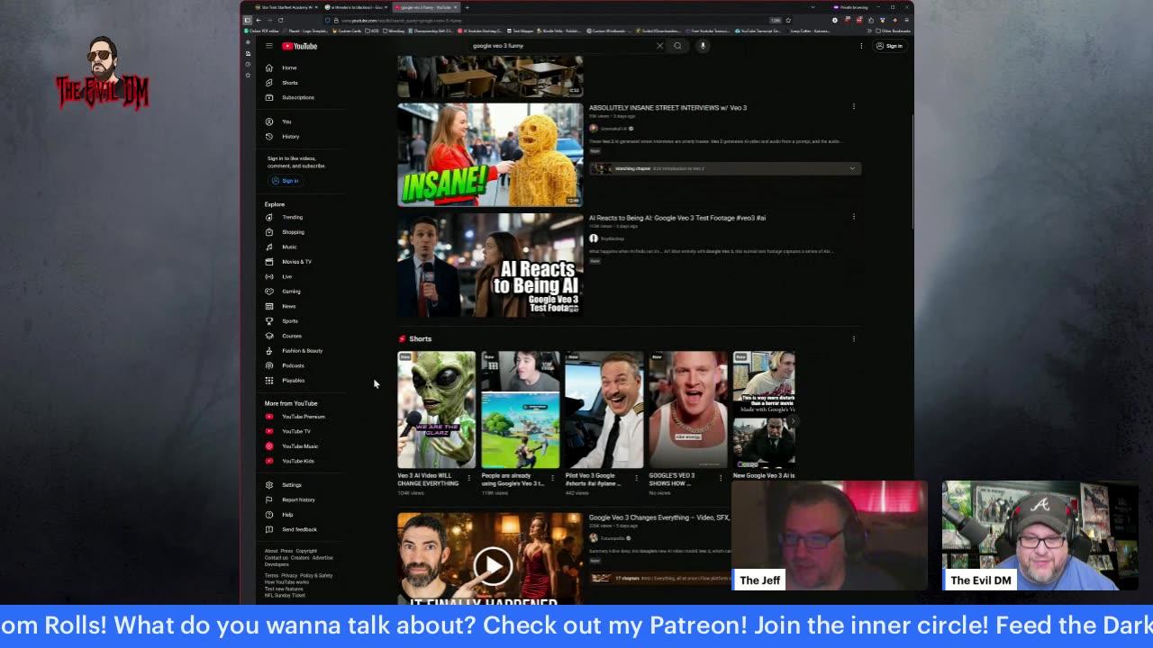This screenshot has width=1153, height=648.
Task: Expand the matching chapter dropdown chevron
Action: tap(852, 168)
